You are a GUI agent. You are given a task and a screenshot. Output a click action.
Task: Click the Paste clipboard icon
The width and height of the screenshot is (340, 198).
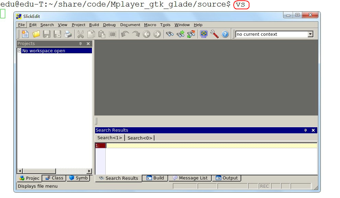(102, 34)
